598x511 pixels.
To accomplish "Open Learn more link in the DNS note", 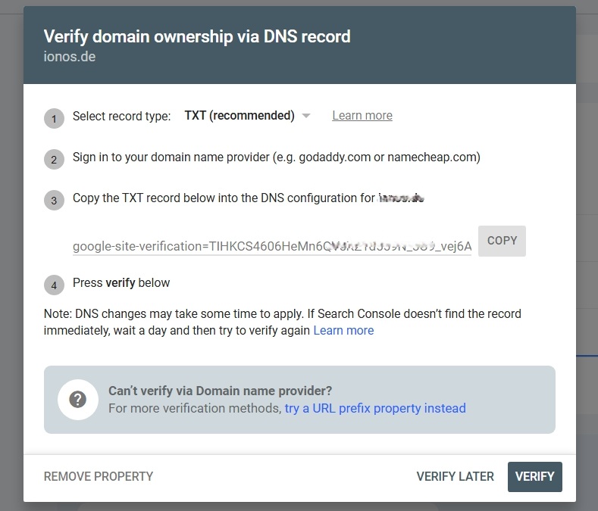I will [x=343, y=330].
